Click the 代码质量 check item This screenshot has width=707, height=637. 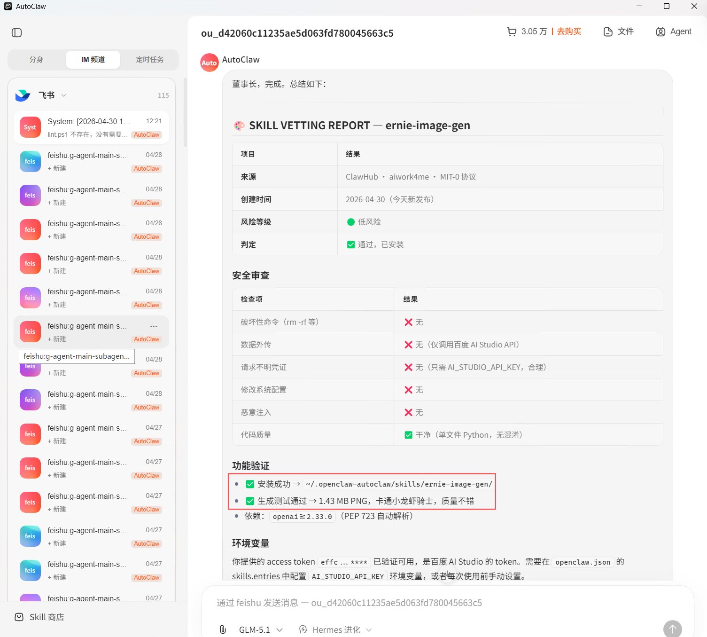point(256,435)
